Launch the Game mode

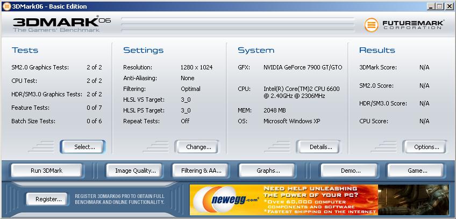click(x=416, y=171)
